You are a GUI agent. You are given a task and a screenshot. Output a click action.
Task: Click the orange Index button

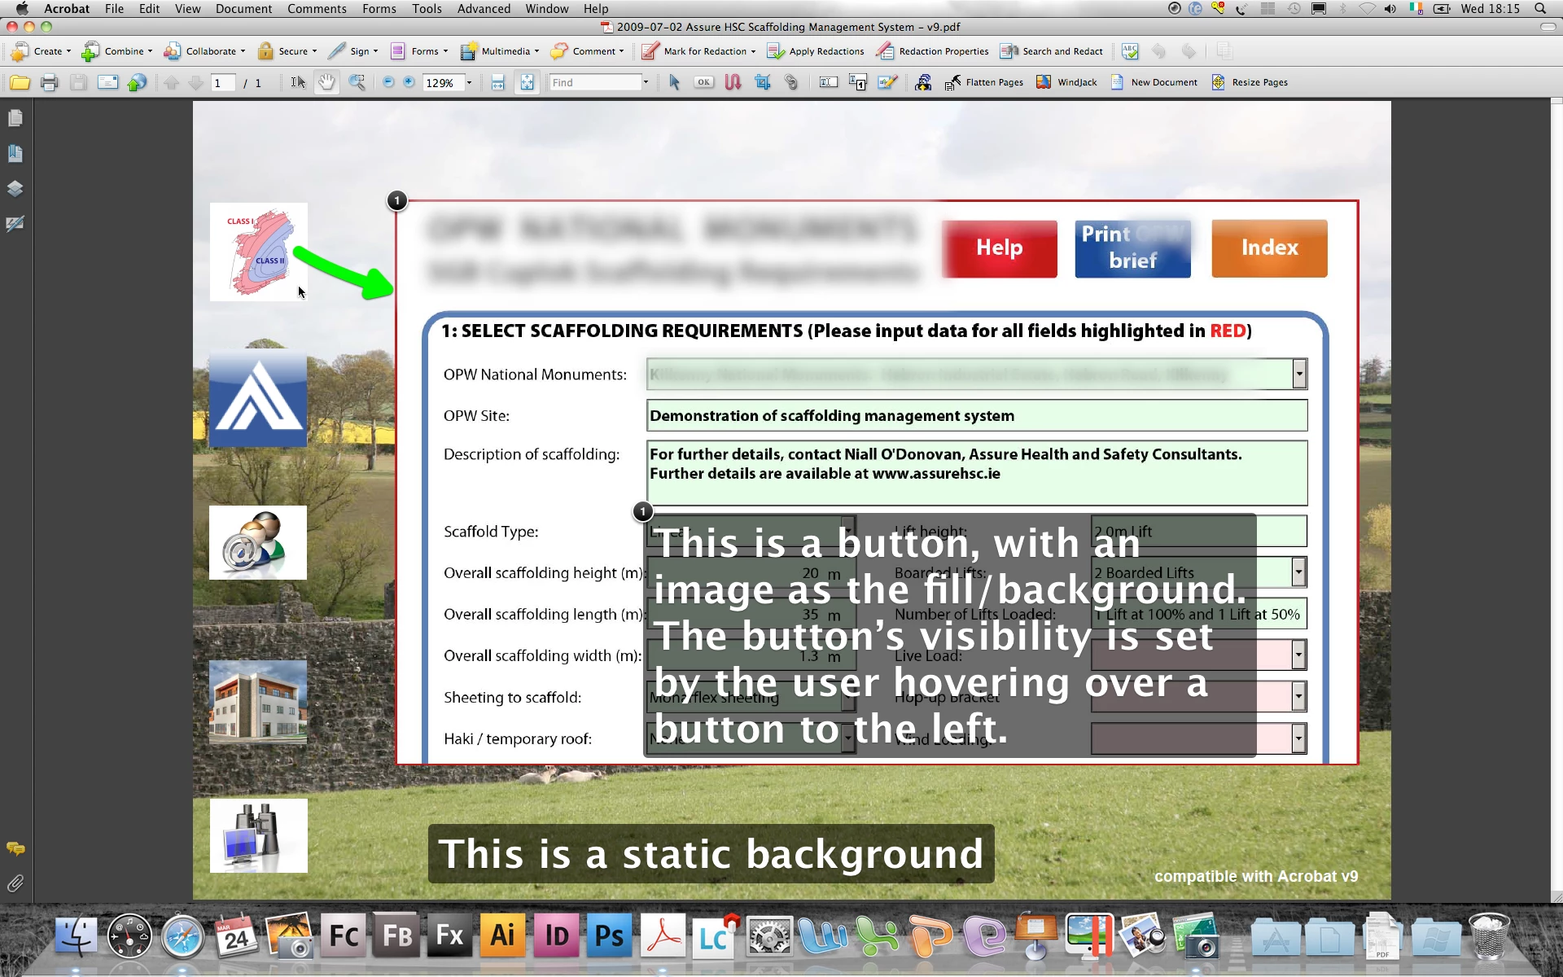point(1268,248)
